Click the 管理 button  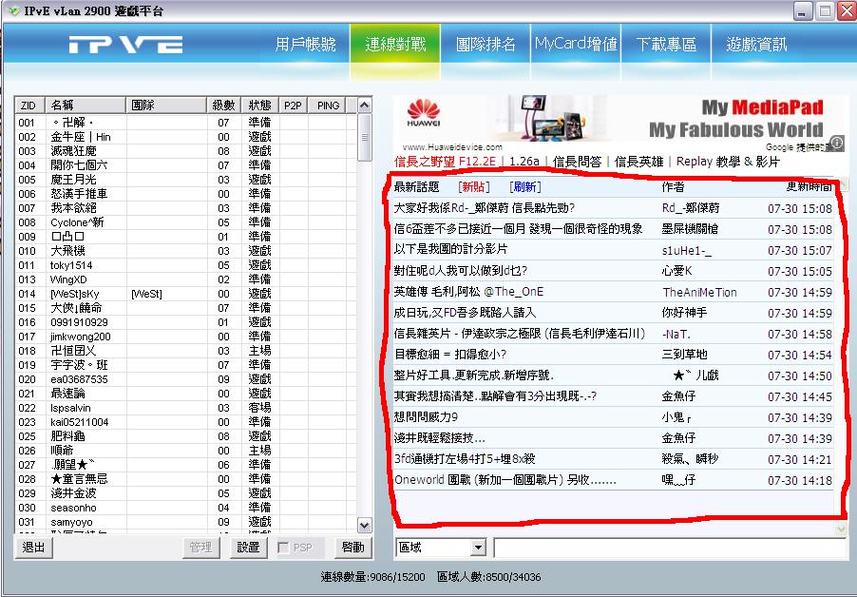(201, 548)
